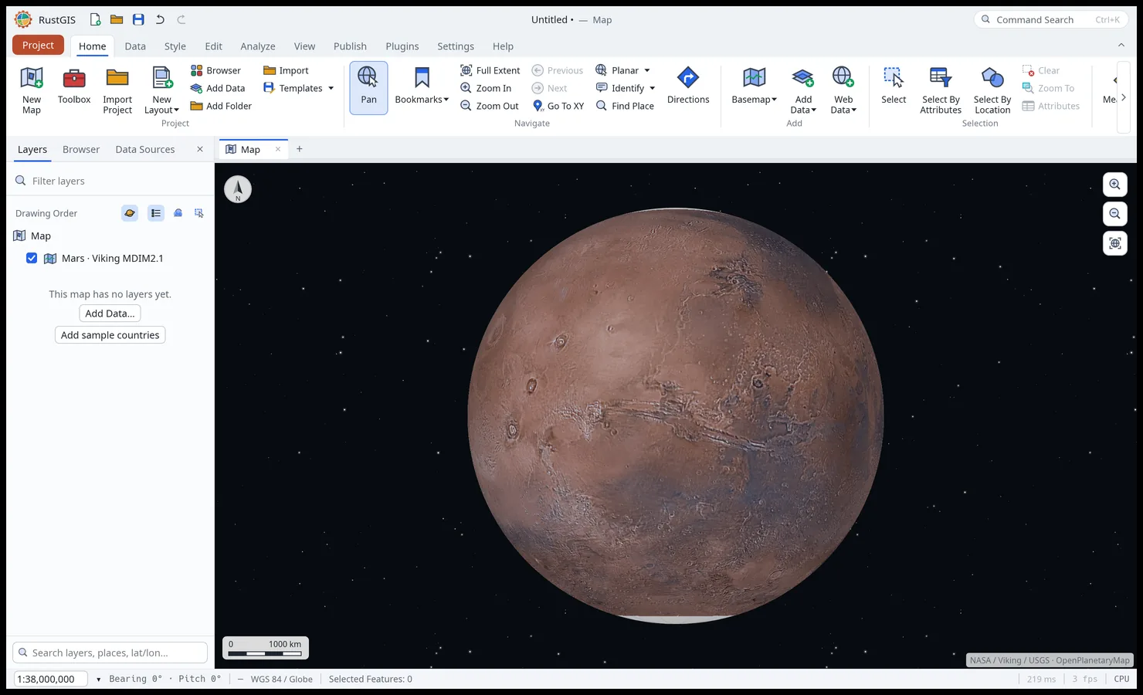Open Browser from the ribbon
1143x695 pixels.
pyautogui.click(x=215, y=70)
